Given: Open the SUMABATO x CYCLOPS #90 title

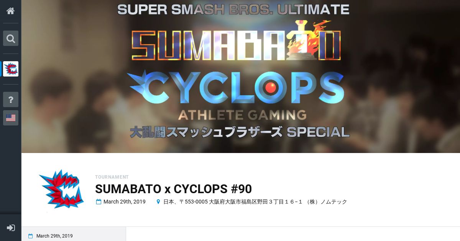Looking at the screenshot, I should point(173,189).
